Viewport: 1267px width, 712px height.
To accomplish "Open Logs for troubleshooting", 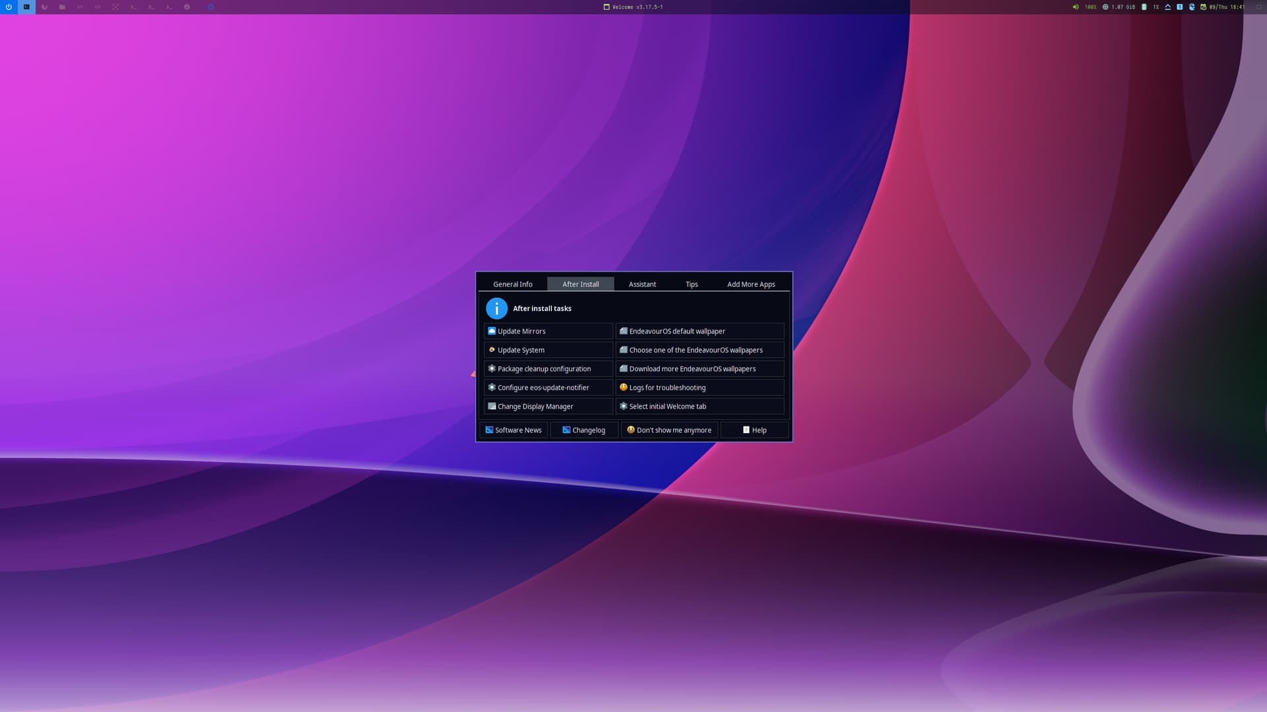I will (699, 387).
